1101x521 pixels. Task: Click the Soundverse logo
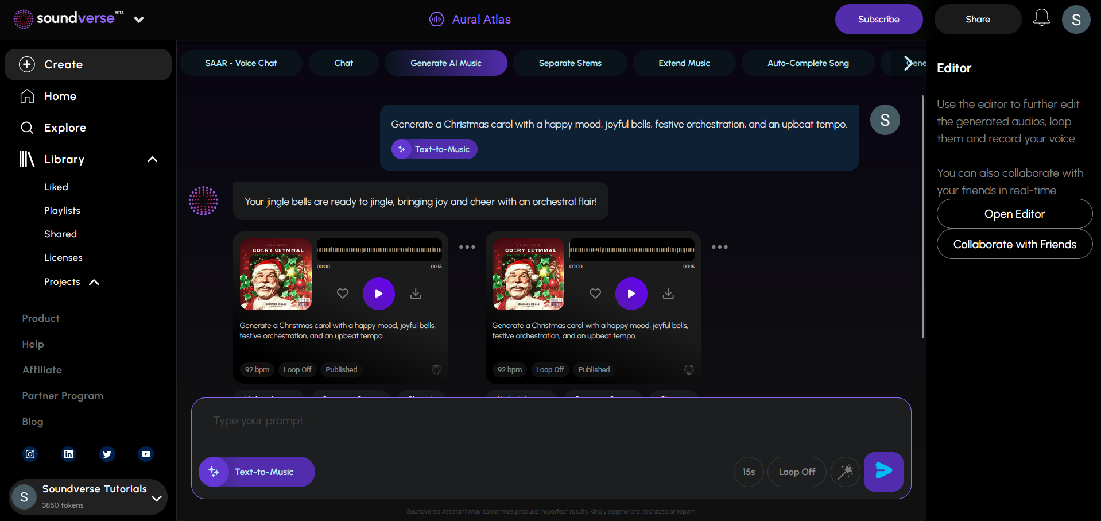click(x=68, y=18)
